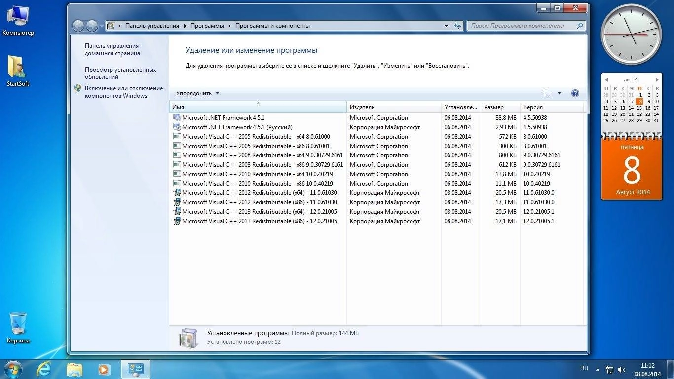Sort list by Издатель column header
Viewport: 674px width, 379px height.
(394, 107)
